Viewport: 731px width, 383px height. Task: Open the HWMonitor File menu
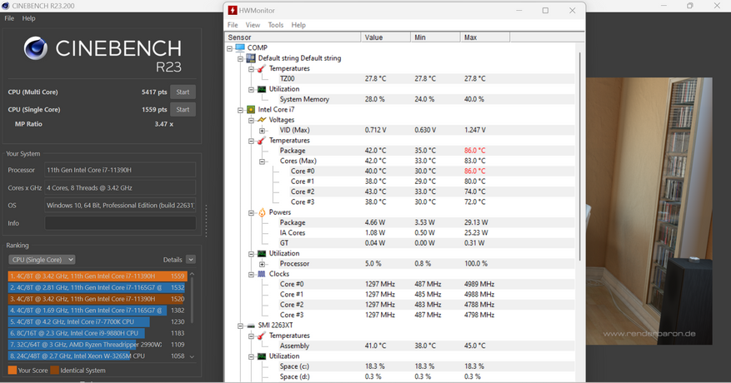233,25
